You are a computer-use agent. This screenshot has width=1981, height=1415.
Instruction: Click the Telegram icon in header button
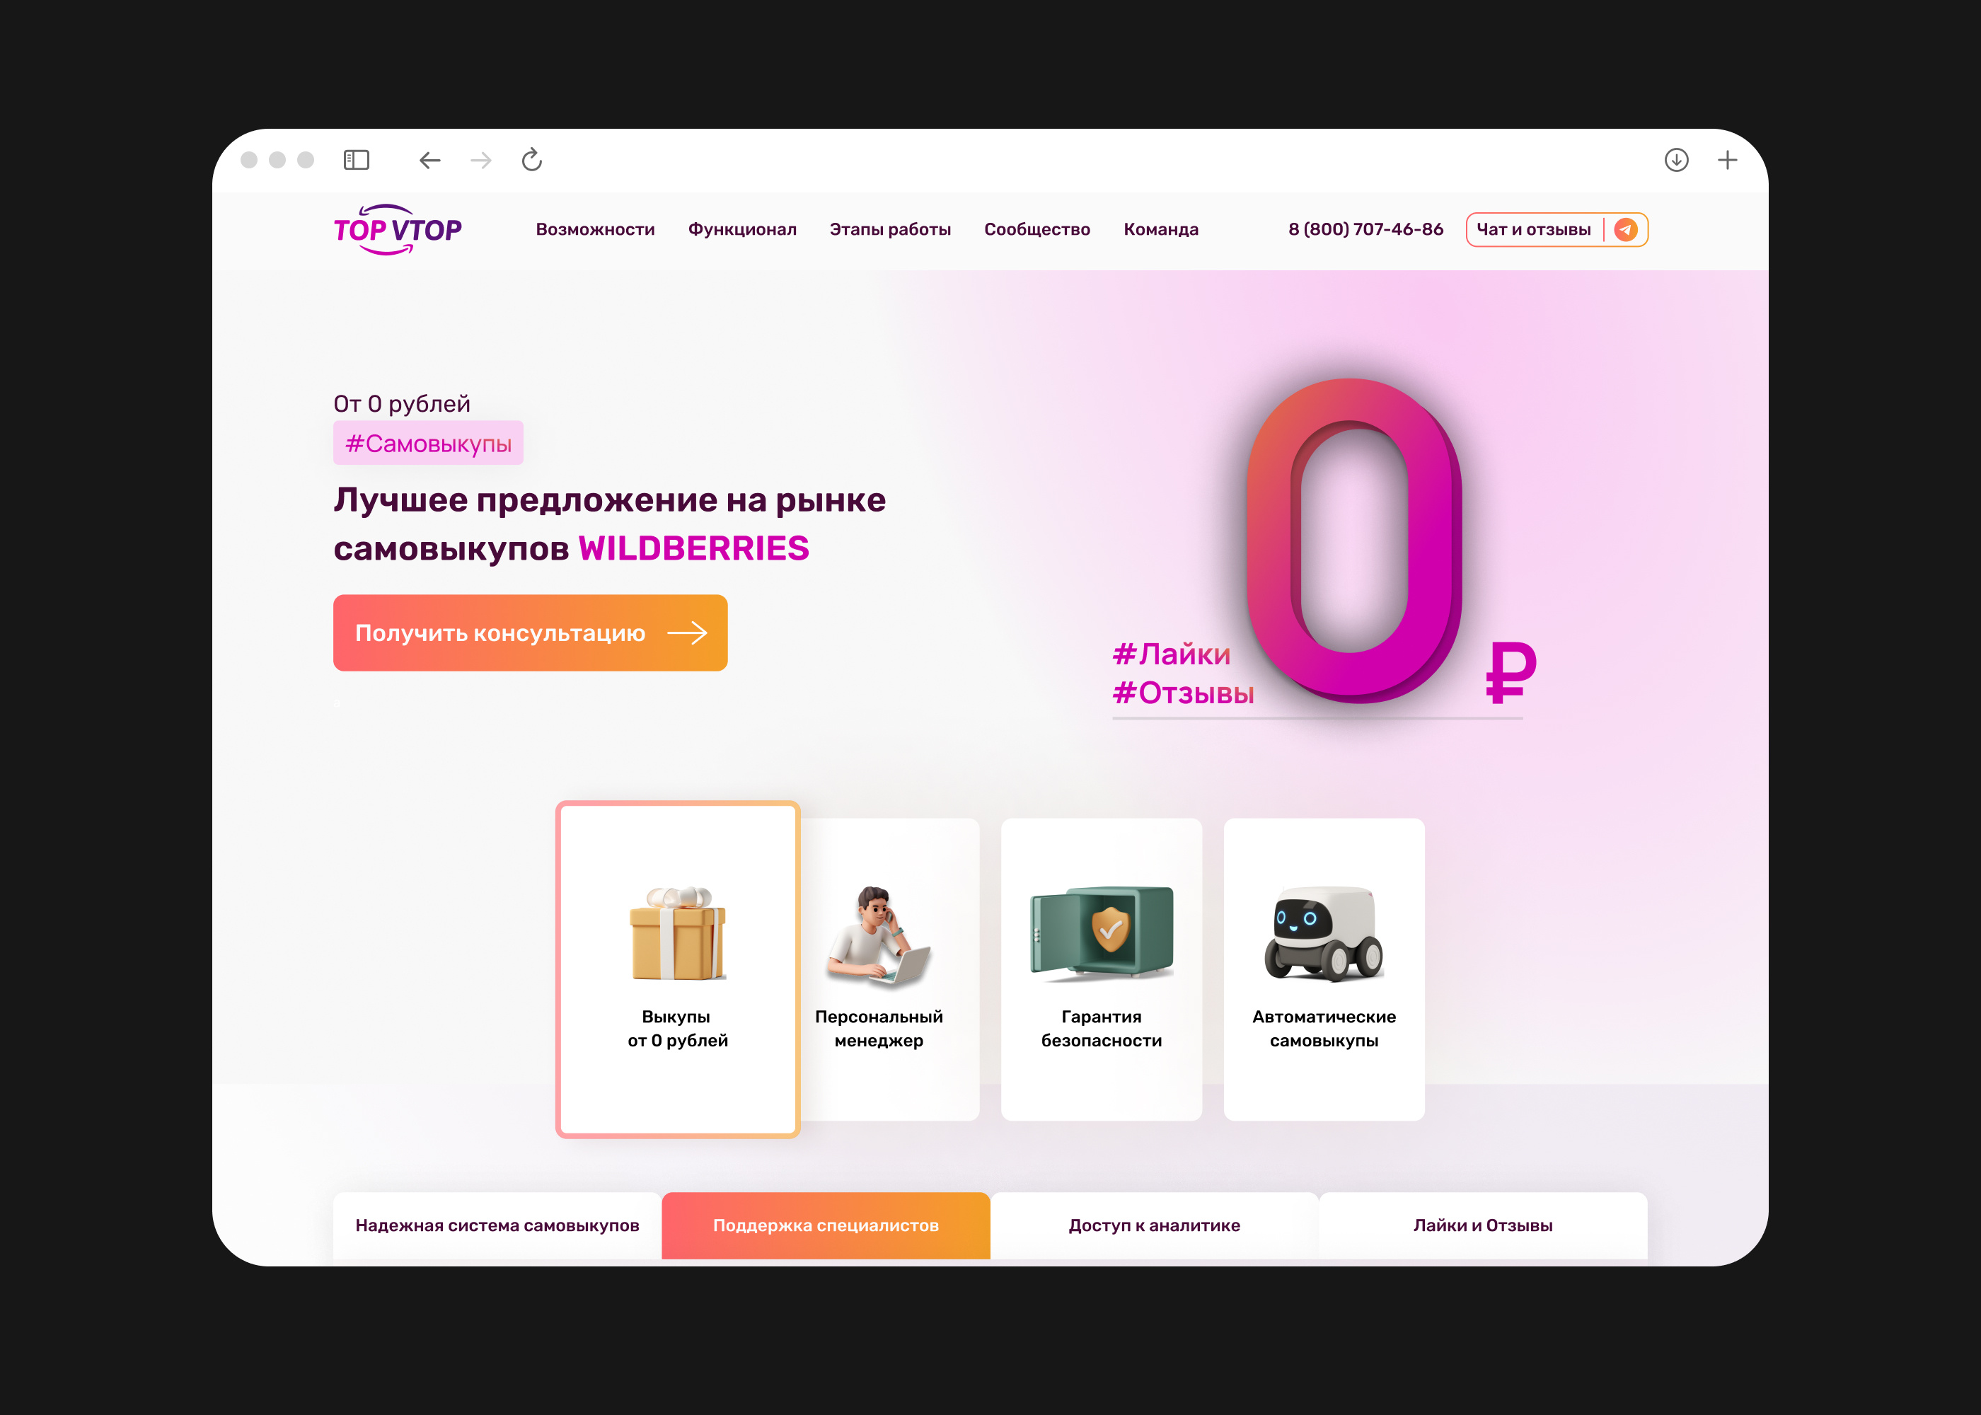click(1626, 229)
